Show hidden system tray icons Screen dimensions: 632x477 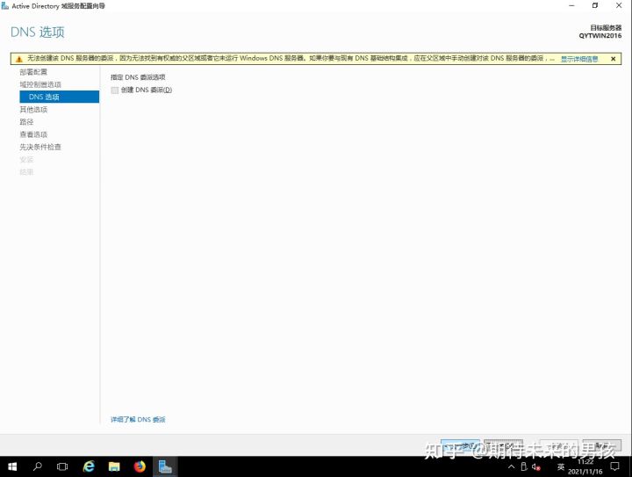pyautogui.click(x=511, y=467)
